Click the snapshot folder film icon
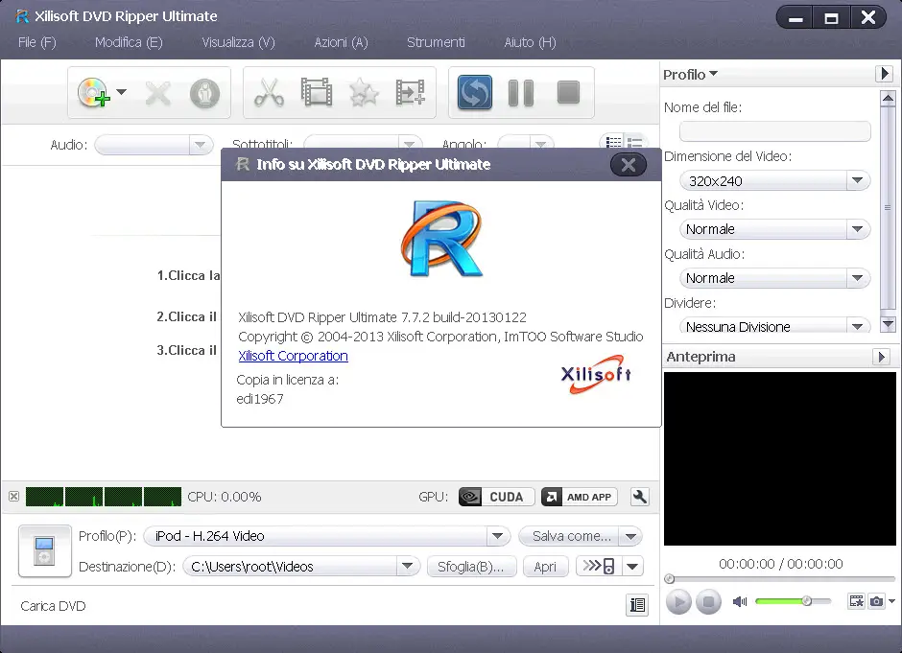This screenshot has height=653, width=902. click(857, 601)
